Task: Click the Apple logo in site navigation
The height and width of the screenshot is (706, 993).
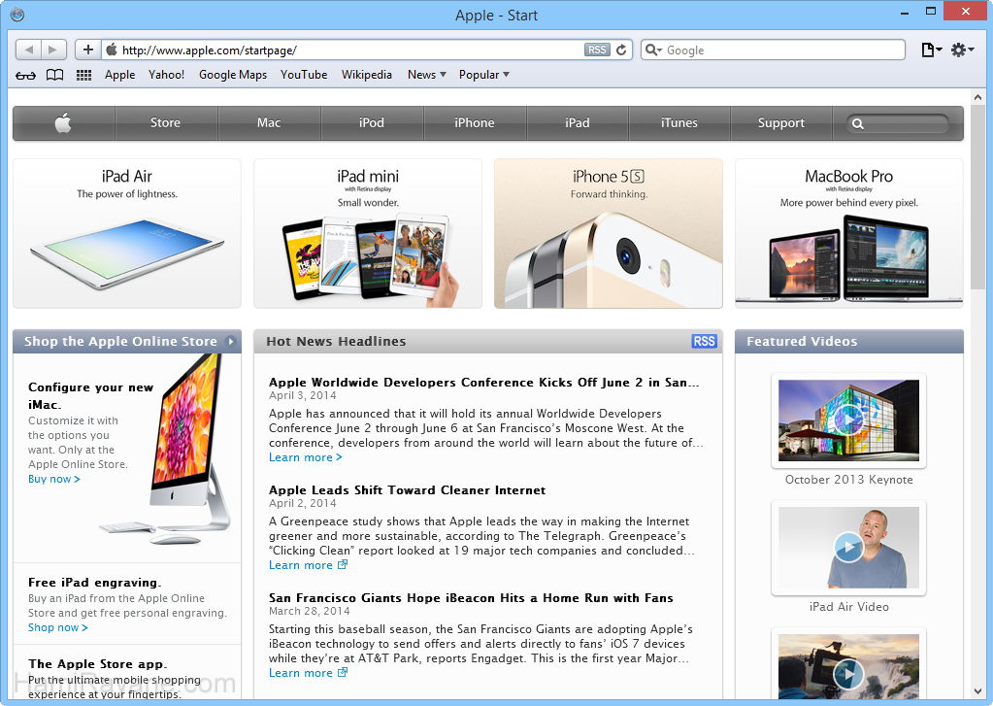Action: pos(63,123)
